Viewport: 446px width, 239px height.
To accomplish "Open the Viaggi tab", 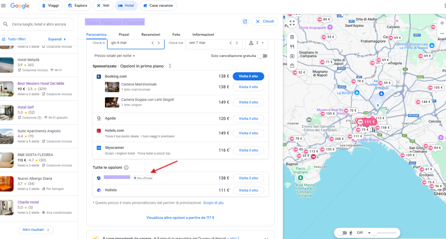I will [x=51, y=6].
